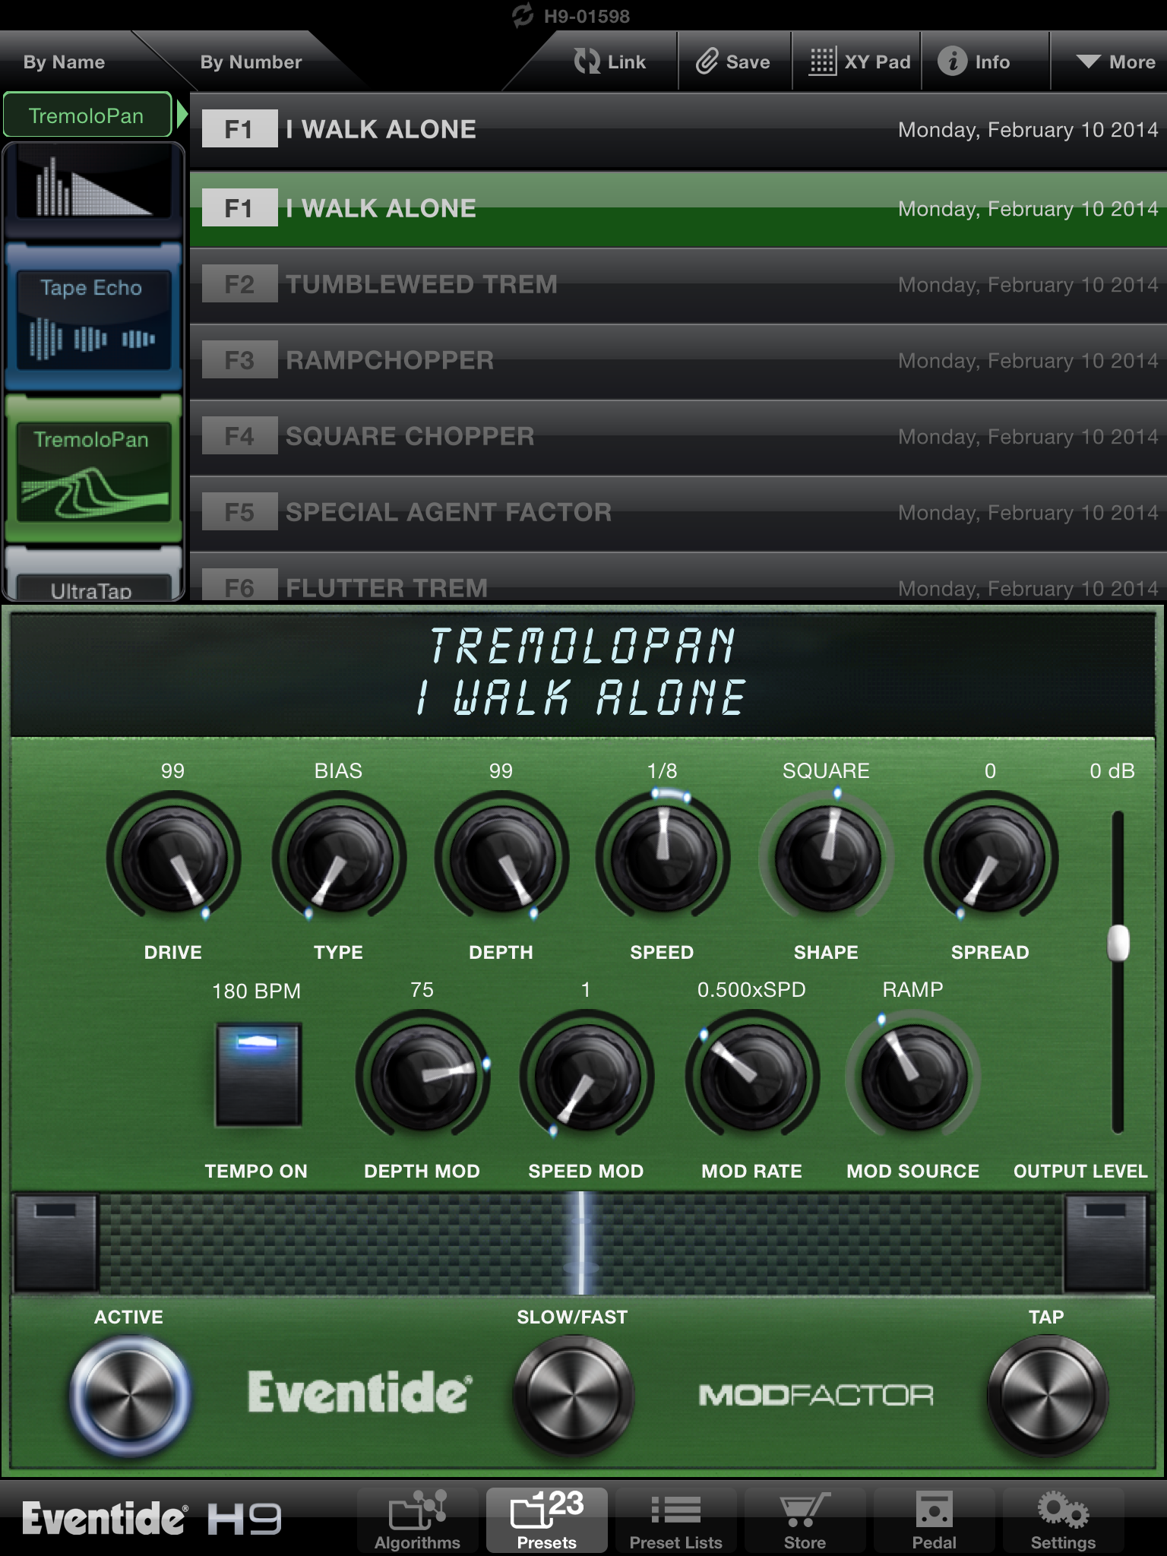Toggle the ACTIVE footswitch
This screenshot has height=1556, width=1167.
tap(129, 1396)
